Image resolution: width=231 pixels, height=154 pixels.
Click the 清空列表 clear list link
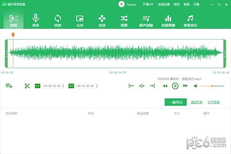pos(196,102)
